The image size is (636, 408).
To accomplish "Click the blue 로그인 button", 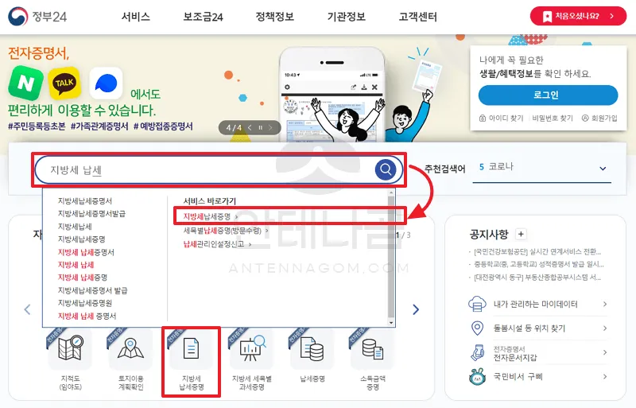I will tap(548, 95).
